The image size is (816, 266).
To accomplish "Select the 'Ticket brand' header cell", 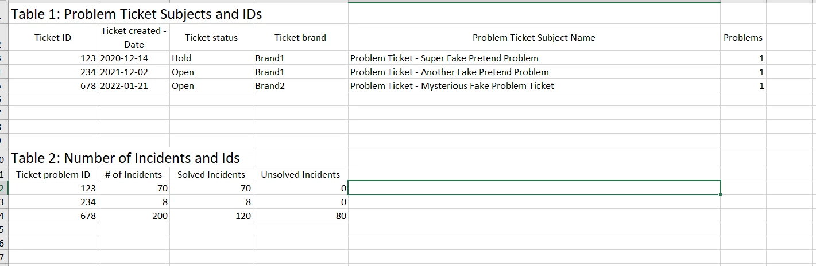I will [x=300, y=38].
